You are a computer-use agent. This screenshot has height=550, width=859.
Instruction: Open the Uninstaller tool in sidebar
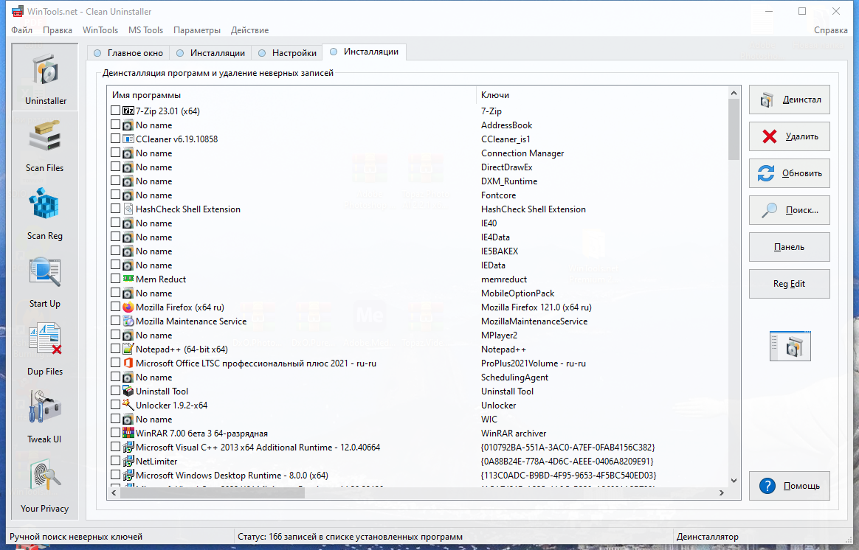45,77
